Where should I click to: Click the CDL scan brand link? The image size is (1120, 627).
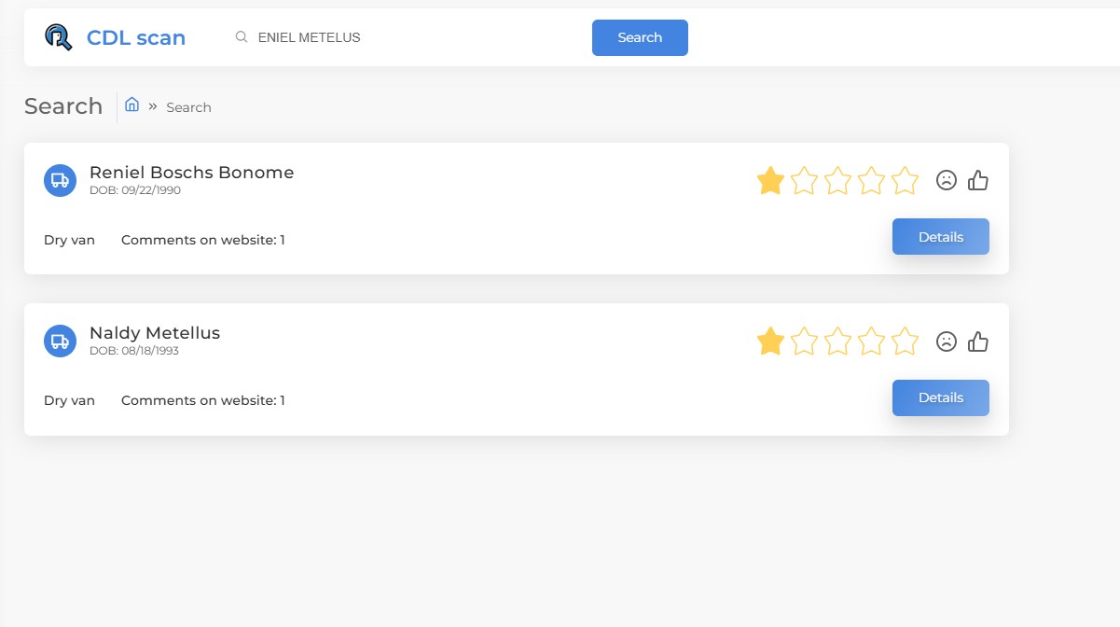coord(136,37)
